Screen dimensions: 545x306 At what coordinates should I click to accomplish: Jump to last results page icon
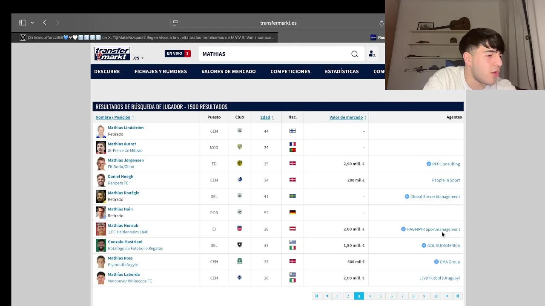click(x=458, y=296)
